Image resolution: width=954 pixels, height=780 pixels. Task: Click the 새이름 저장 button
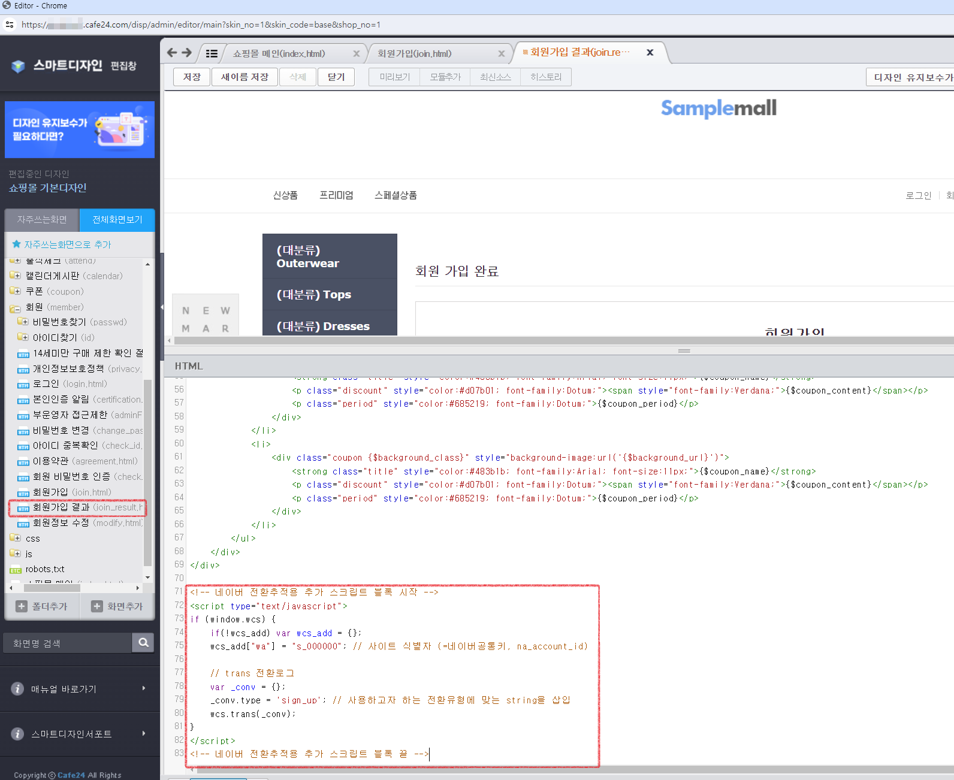(244, 77)
